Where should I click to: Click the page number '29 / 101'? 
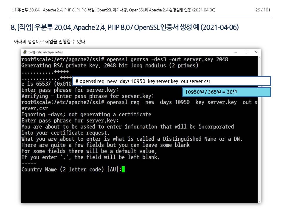[263, 10]
